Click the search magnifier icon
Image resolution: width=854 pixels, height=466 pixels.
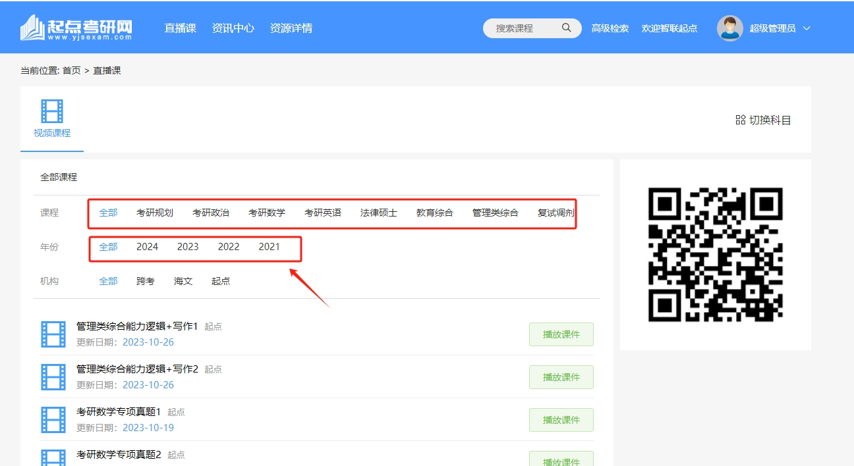[566, 28]
